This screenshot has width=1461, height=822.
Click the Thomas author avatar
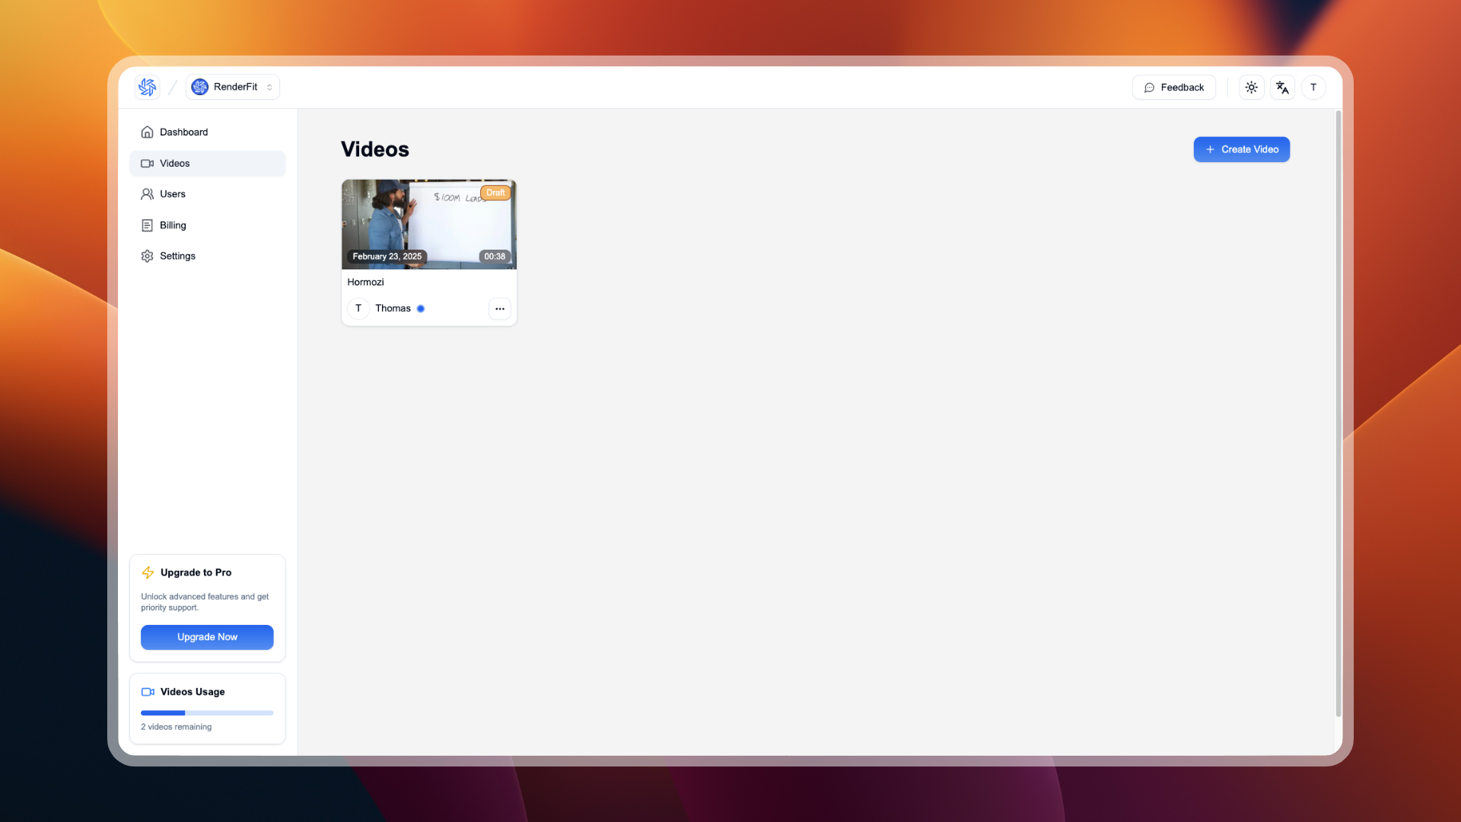click(x=358, y=308)
